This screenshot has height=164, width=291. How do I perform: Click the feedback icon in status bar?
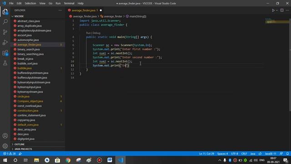(x=281, y=154)
